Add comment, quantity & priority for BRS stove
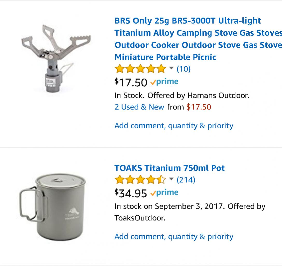The image size is (282, 266). tap(174, 126)
